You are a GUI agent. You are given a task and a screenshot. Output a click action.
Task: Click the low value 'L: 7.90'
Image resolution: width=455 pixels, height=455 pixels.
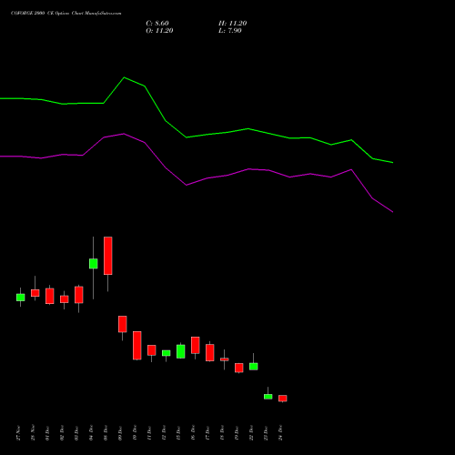[230, 31]
